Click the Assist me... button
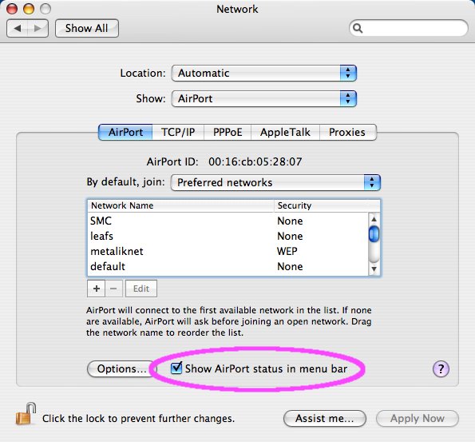The width and height of the screenshot is (475, 442). (325, 419)
